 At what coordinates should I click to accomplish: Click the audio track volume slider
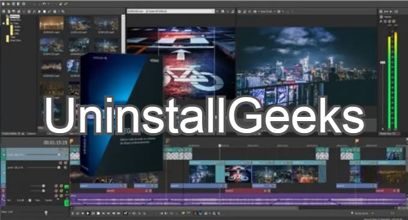tap(30, 200)
